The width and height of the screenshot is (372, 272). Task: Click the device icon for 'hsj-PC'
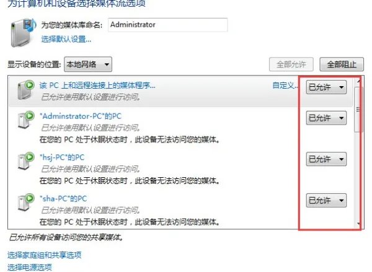26,160
